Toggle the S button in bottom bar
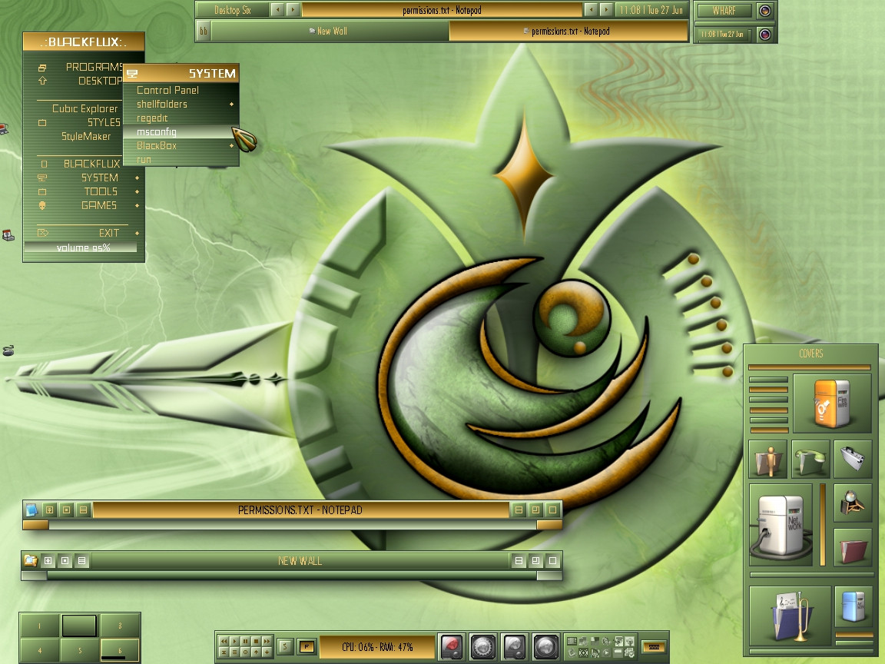Image resolution: width=885 pixels, height=664 pixels. (285, 646)
